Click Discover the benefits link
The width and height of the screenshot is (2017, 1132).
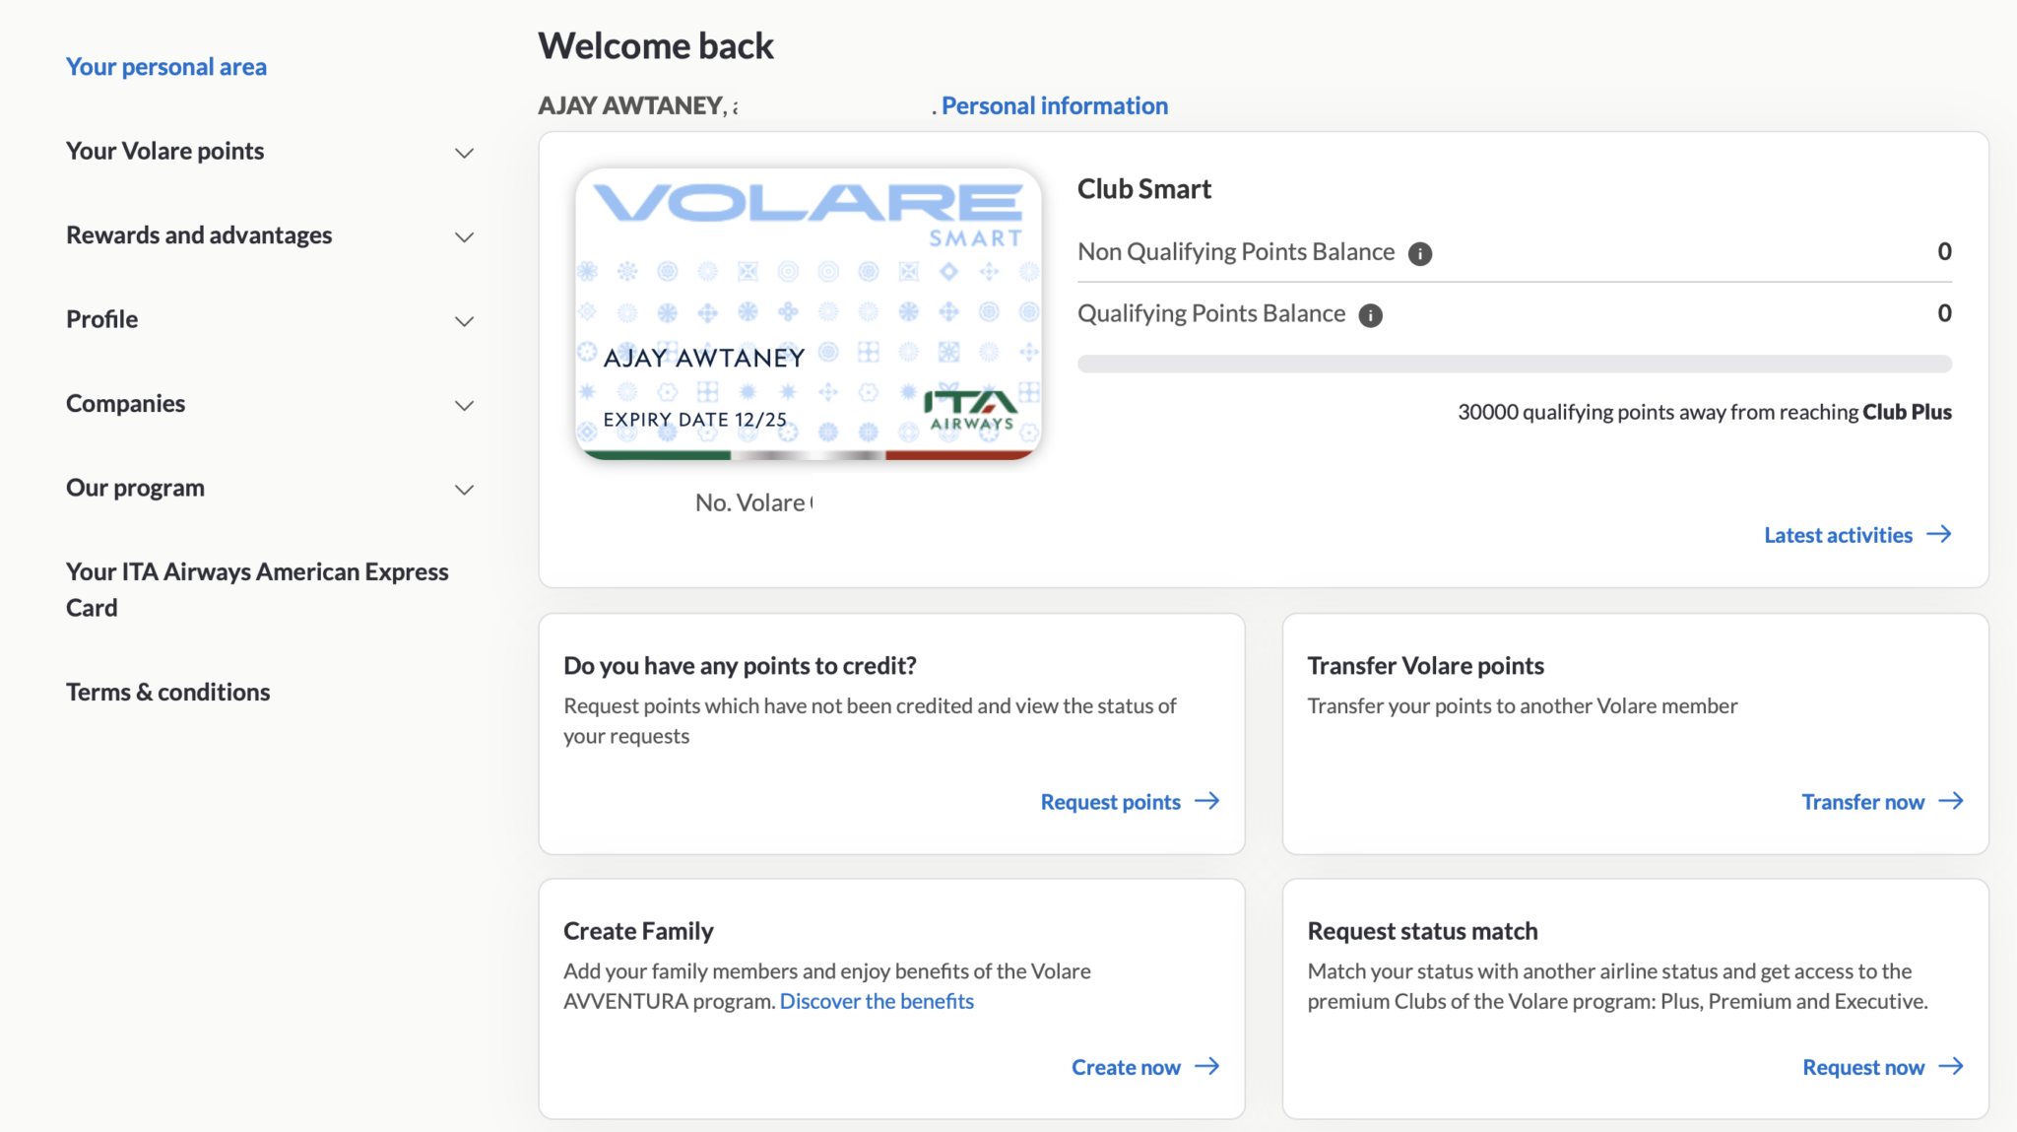pyautogui.click(x=876, y=1000)
